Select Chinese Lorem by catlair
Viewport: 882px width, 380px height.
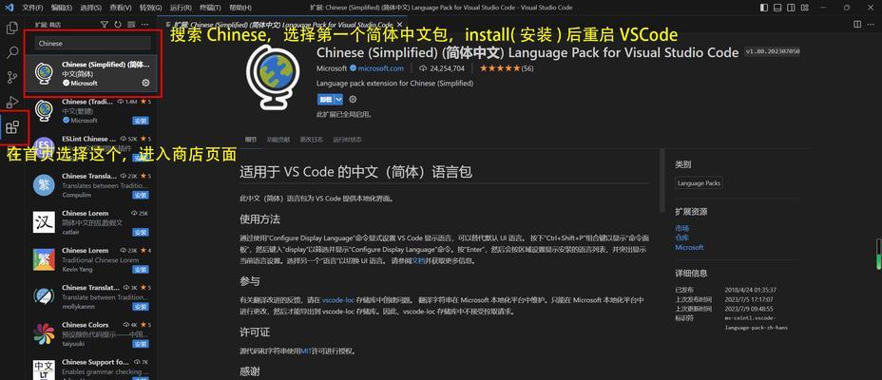[90, 222]
